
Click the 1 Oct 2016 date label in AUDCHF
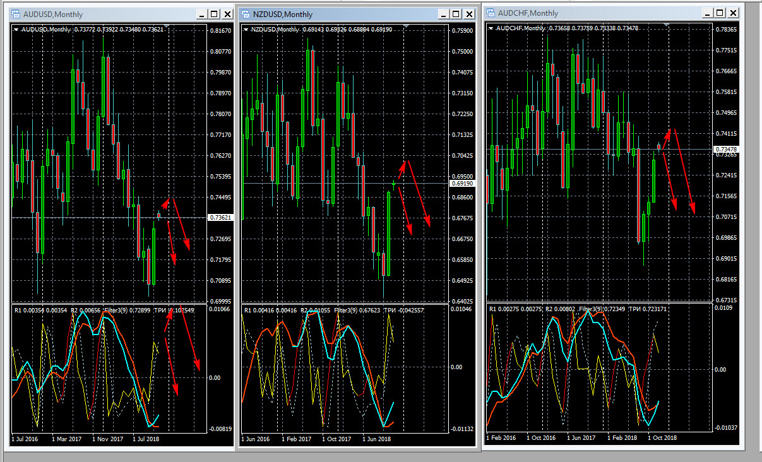(541, 437)
